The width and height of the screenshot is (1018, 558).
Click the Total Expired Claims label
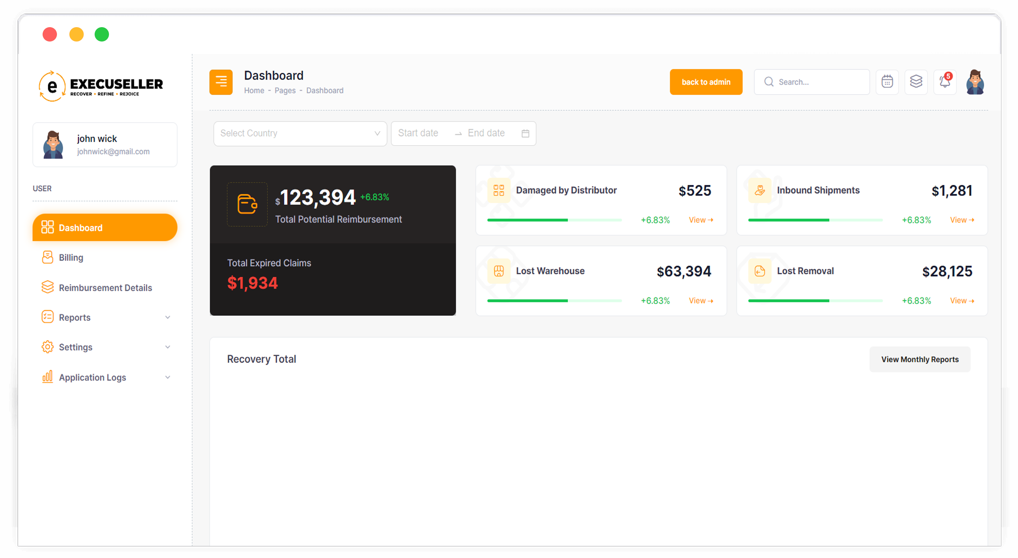269,263
